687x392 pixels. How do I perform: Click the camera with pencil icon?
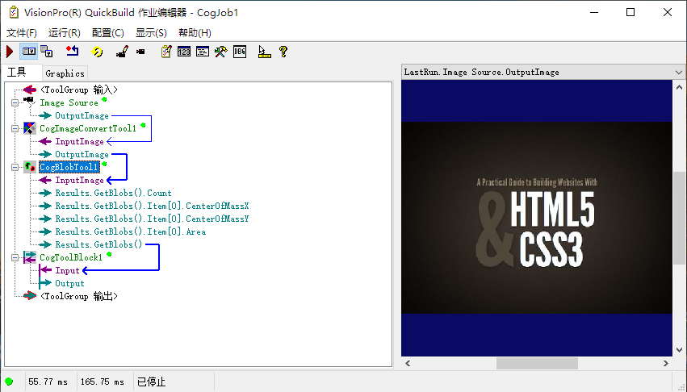[122, 52]
